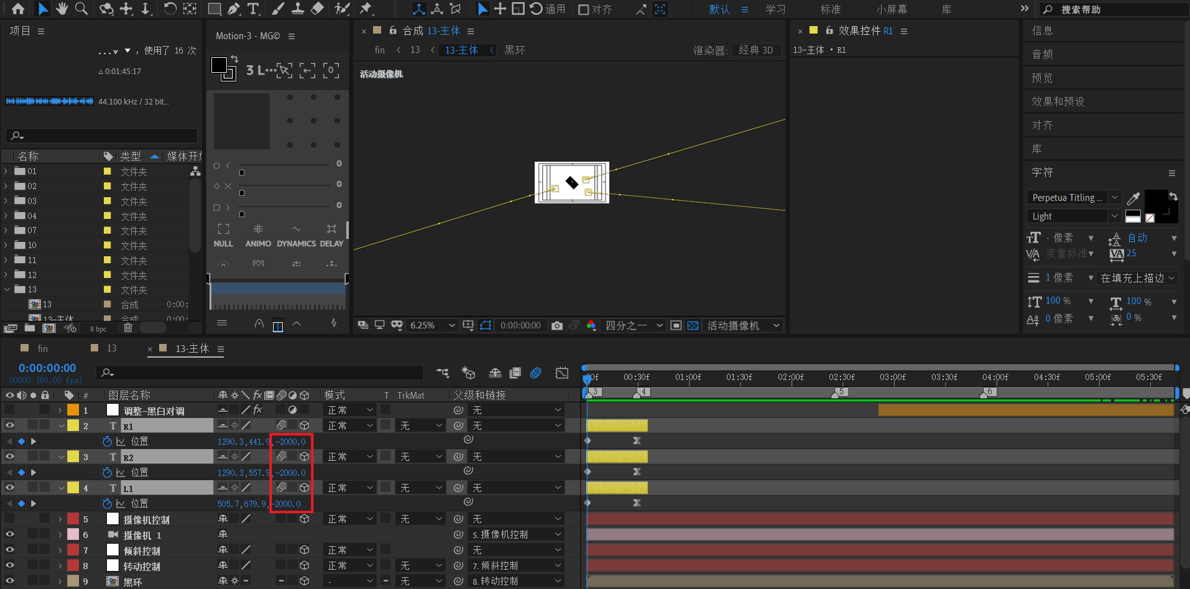This screenshot has height=589, width=1190.
Task: Click the black fill color swatch in Character panel
Action: (1156, 201)
